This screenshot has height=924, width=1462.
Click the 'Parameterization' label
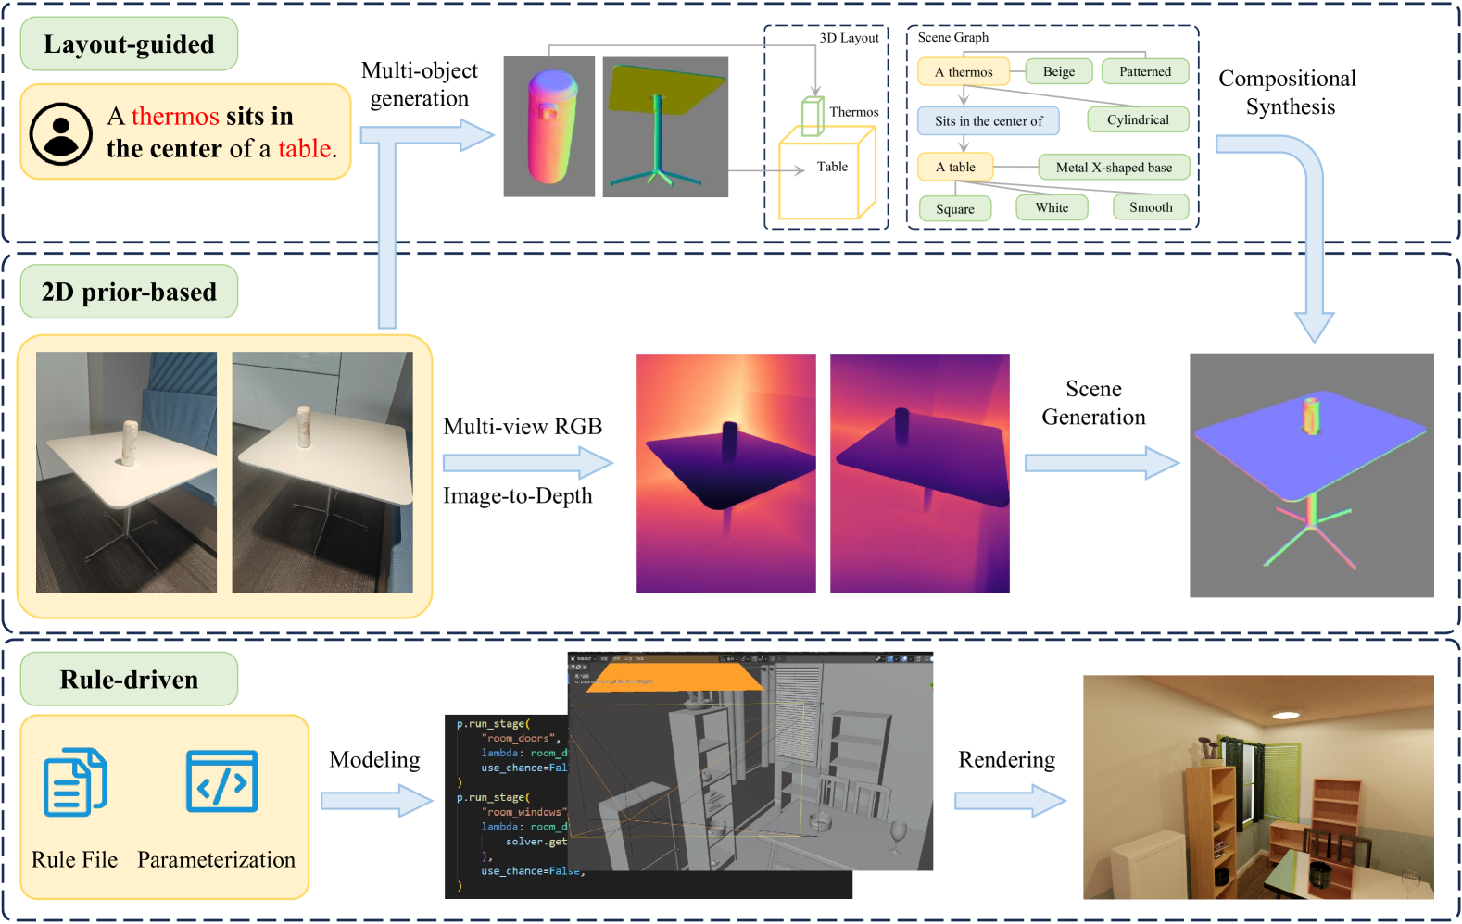point(217,860)
